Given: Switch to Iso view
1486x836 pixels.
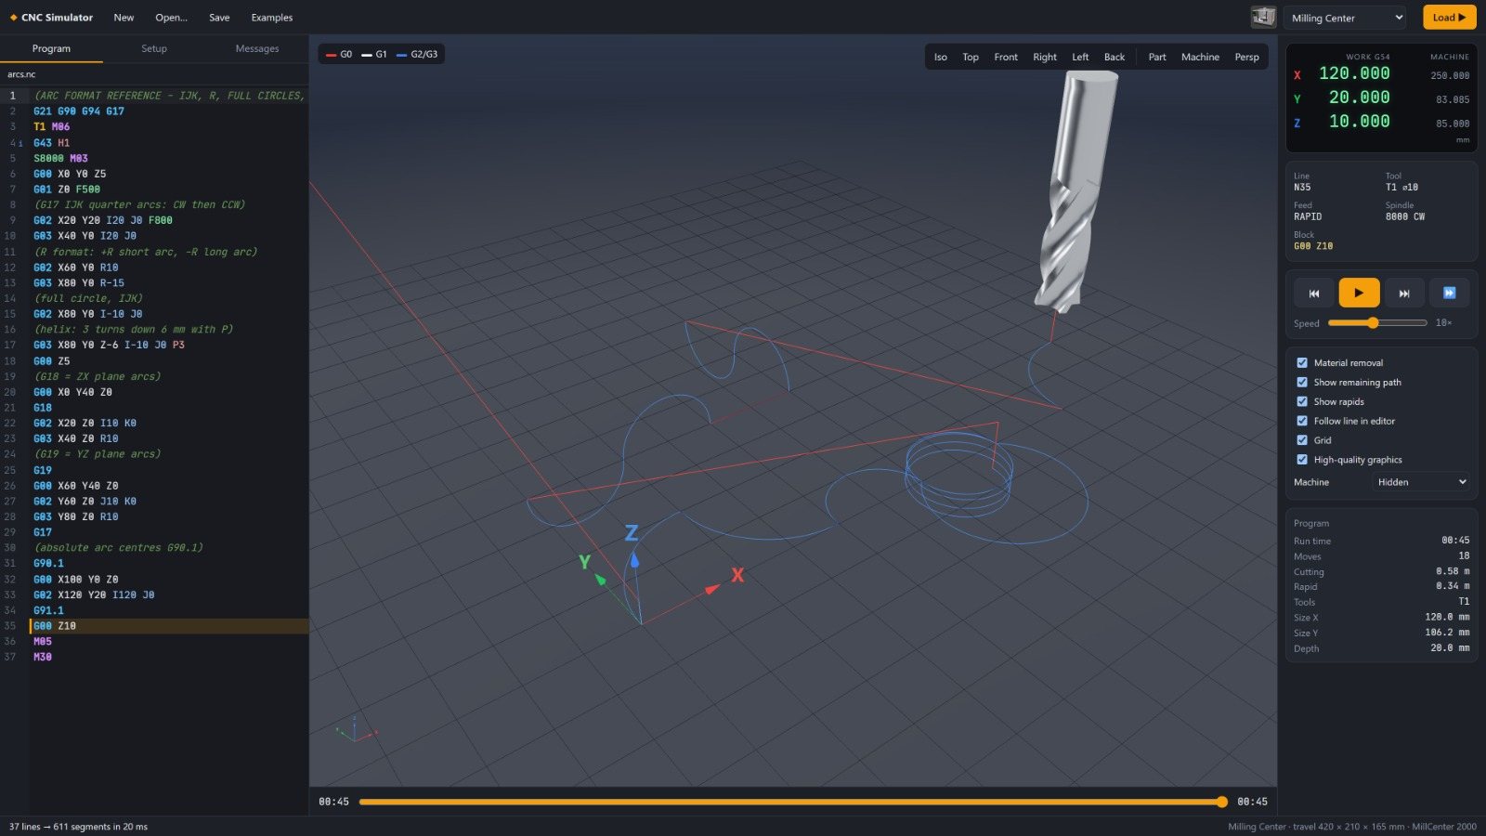Looking at the screenshot, I should (x=941, y=57).
